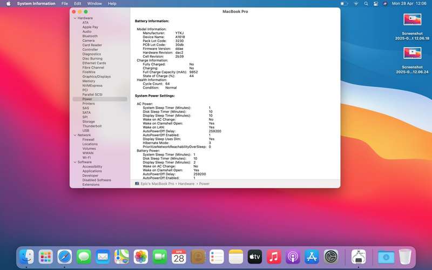Open Photos app in Dock
This screenshot has height=270, width=432.
141,257
